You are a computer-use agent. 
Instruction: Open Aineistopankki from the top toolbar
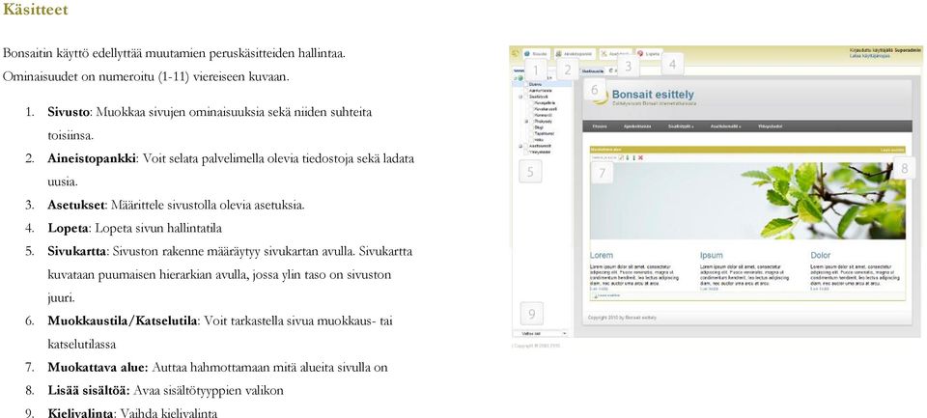(x=575, y=54)
